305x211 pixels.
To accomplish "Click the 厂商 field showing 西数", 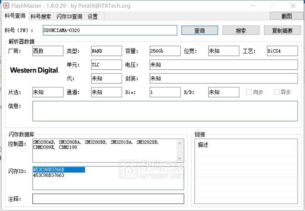I will (48, 51).
